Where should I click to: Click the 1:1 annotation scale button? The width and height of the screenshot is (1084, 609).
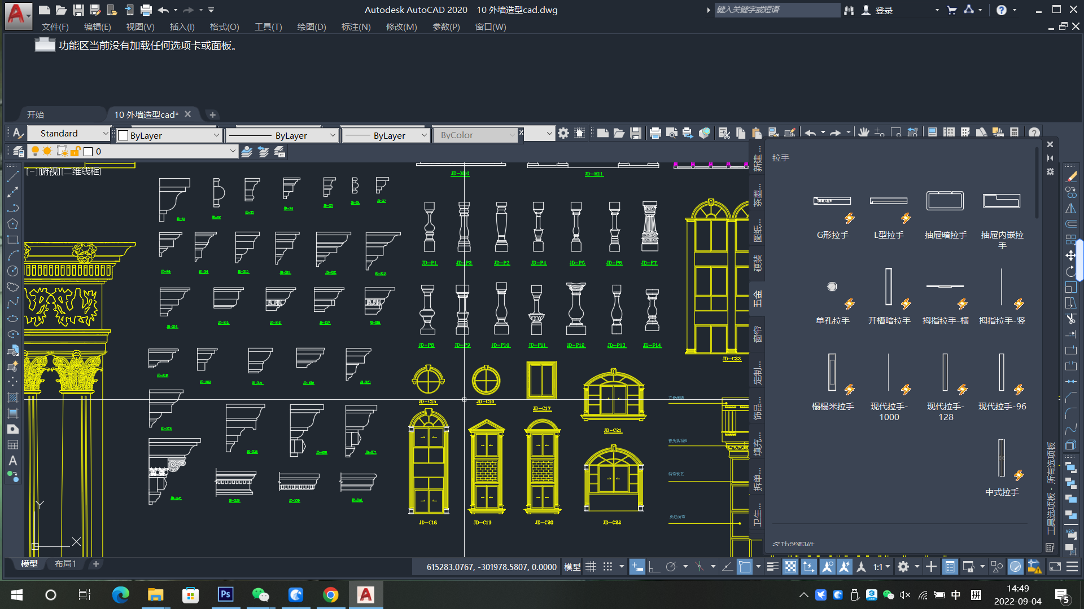878,567
